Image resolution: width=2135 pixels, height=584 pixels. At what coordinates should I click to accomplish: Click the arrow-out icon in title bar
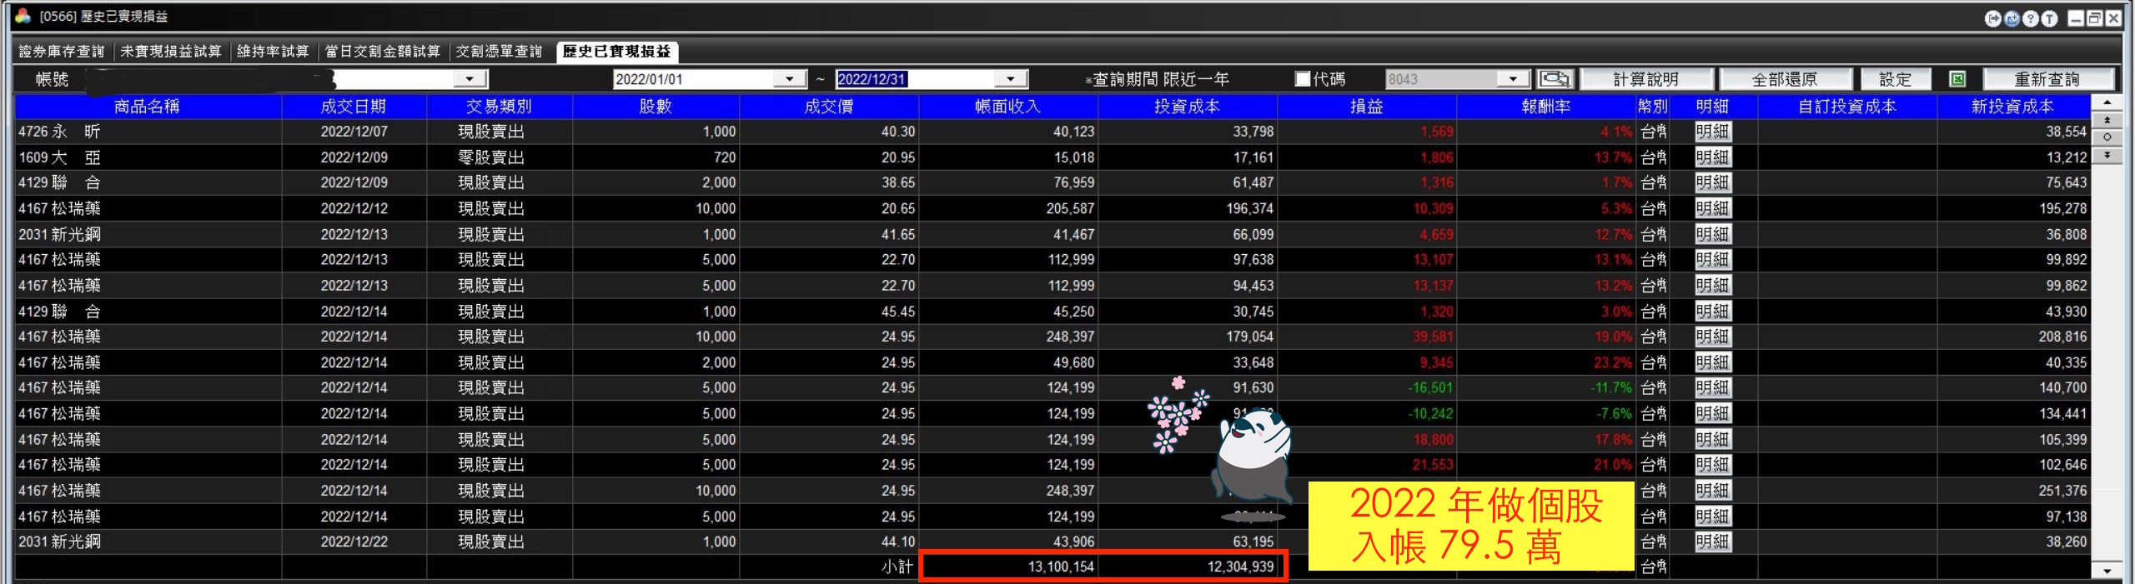(x=1993, y=18)
